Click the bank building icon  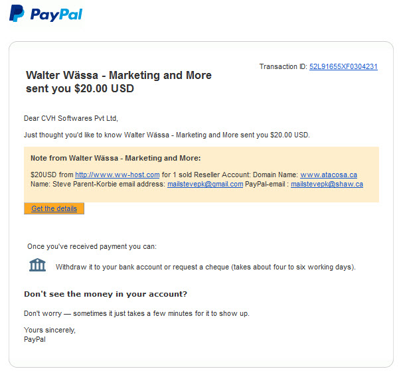[x=37, y=265]
